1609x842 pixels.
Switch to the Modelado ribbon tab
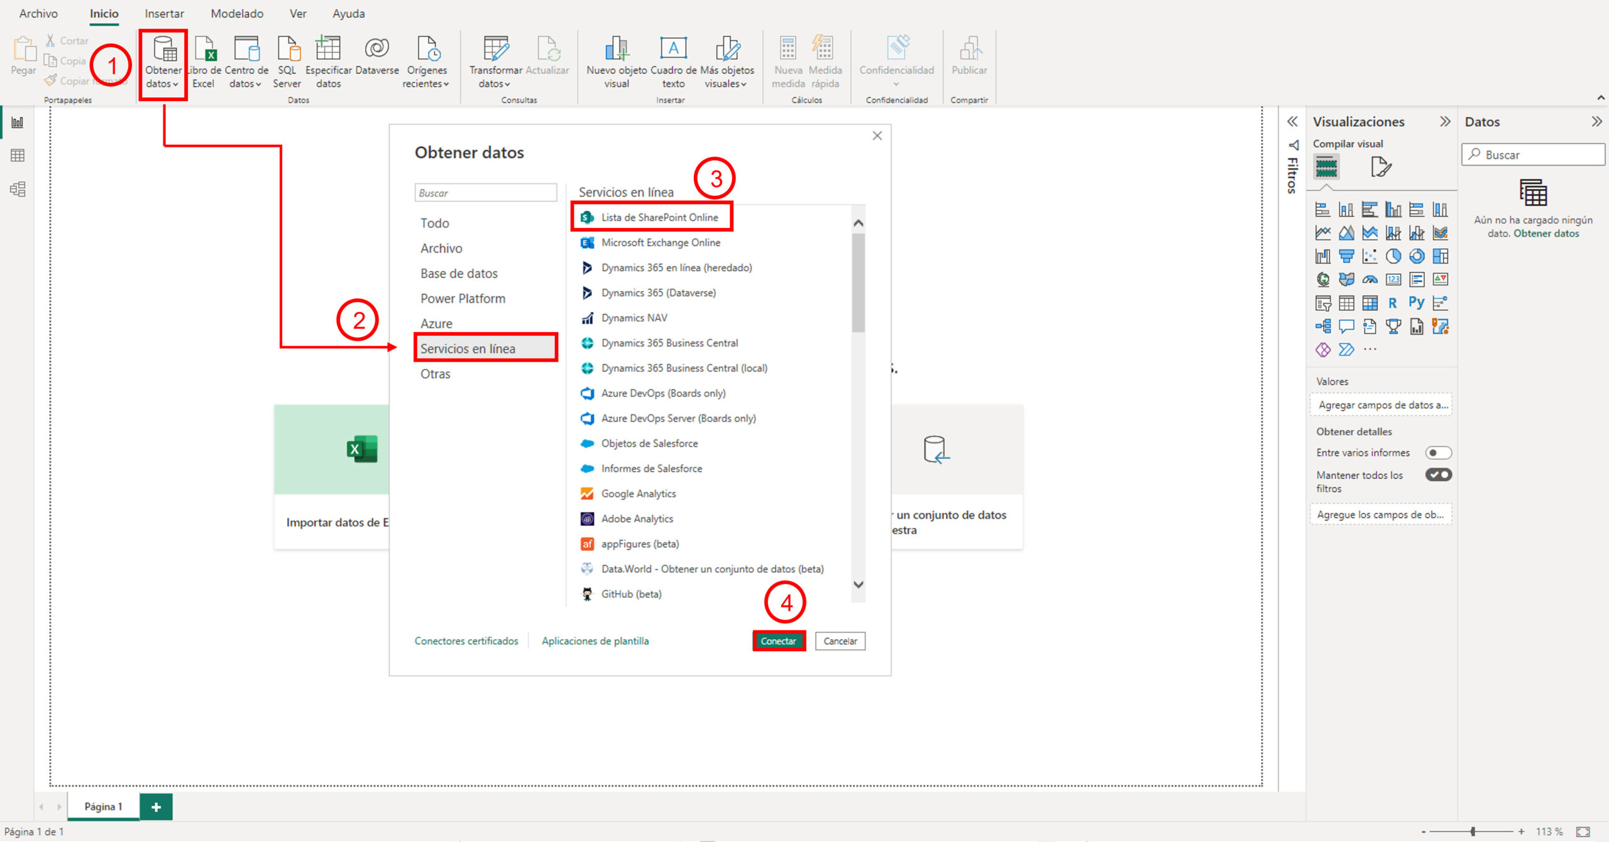[x=237, y=13]
